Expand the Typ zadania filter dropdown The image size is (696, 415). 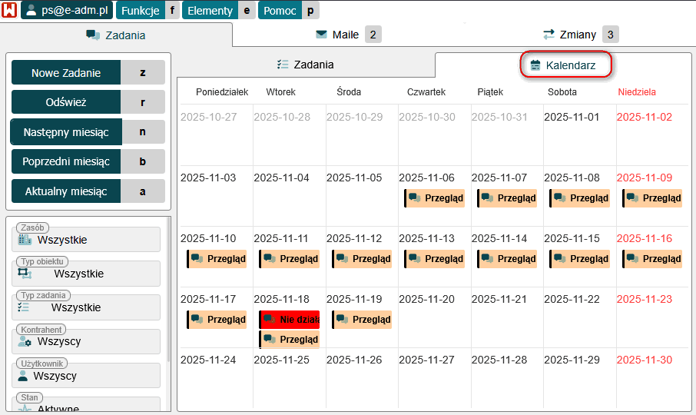86,307
